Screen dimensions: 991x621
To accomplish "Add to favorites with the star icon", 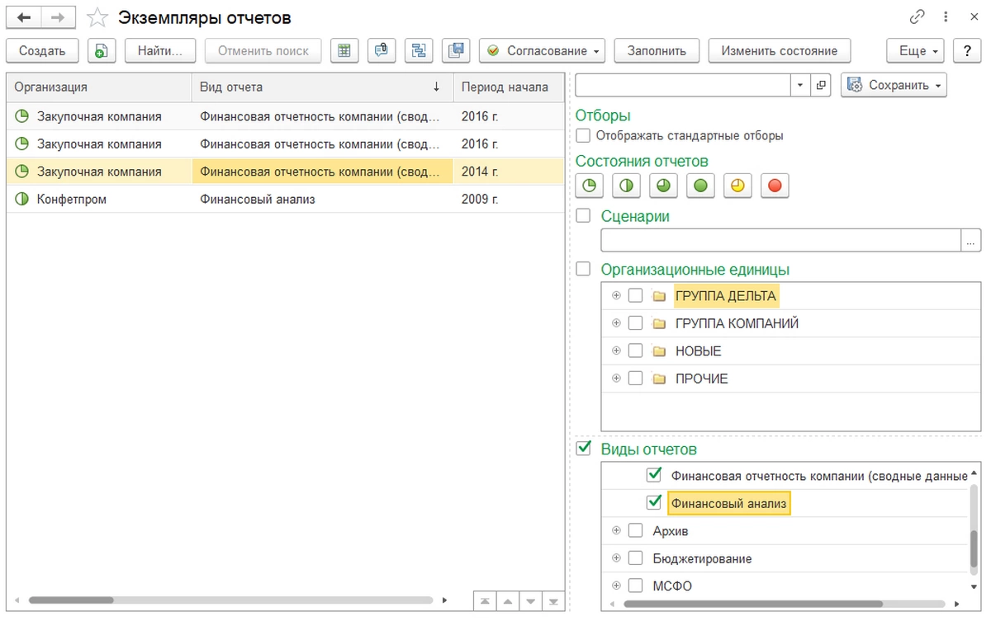I will click(x=97, y=17).
